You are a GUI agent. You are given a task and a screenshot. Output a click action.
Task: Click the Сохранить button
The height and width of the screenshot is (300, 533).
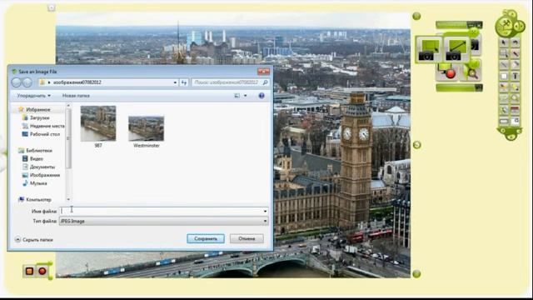206,239
